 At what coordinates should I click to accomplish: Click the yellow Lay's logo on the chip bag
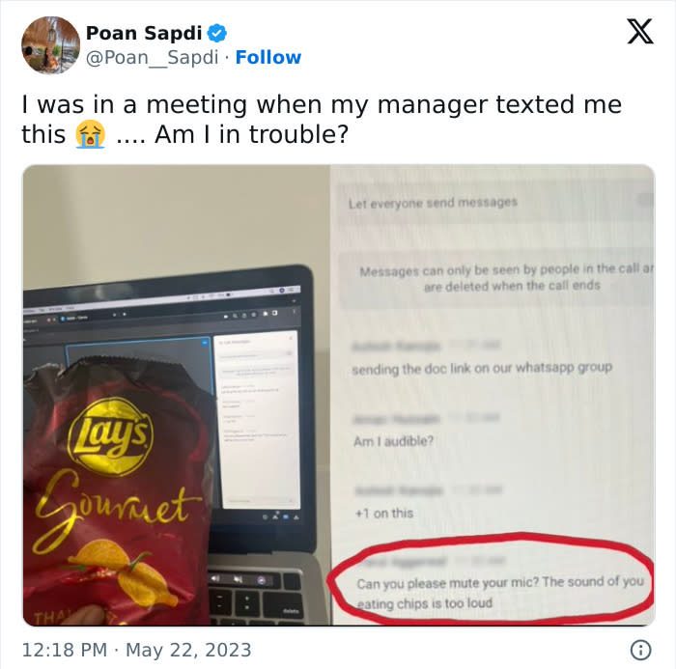113,437
